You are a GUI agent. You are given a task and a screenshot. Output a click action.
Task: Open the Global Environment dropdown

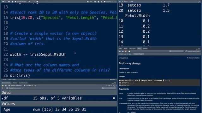tap(15, 88)
